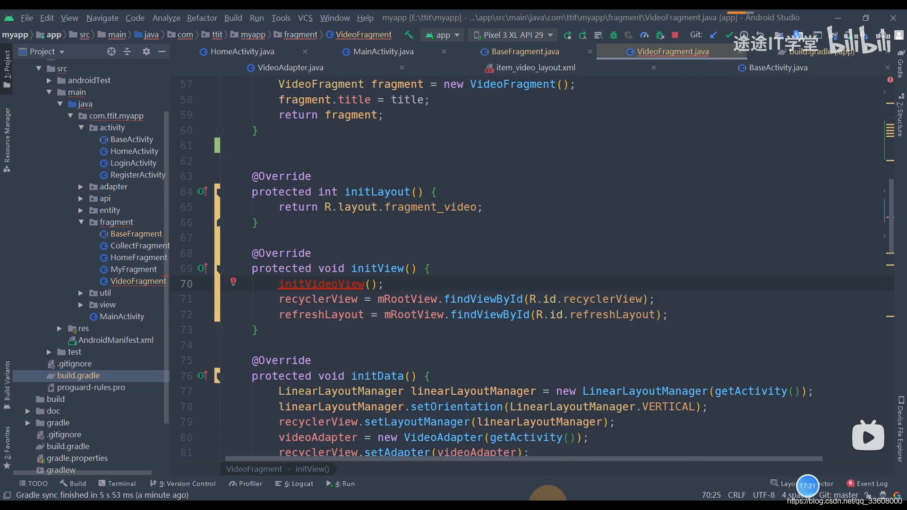Select proguard-rules.pro file
This screenshot has height=510, width=907.
click(x=91, y=387)
